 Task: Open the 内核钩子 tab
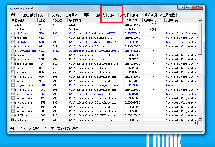pyautogui.click(x=56, y=15)
